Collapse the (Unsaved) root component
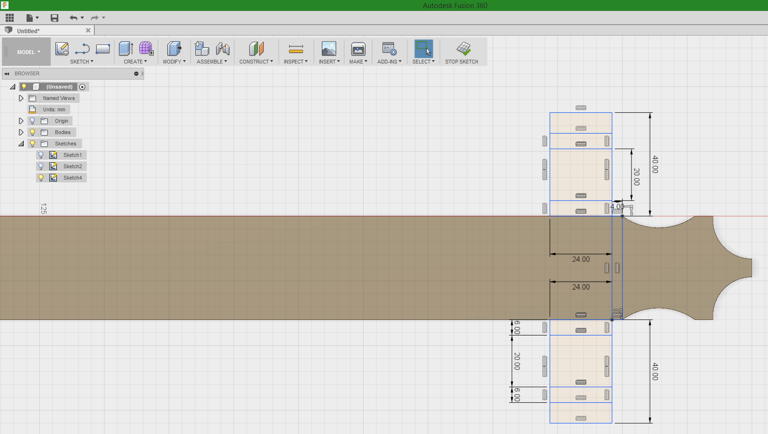Viewport: 768px width, 434px height. click(x=13, y=87)
